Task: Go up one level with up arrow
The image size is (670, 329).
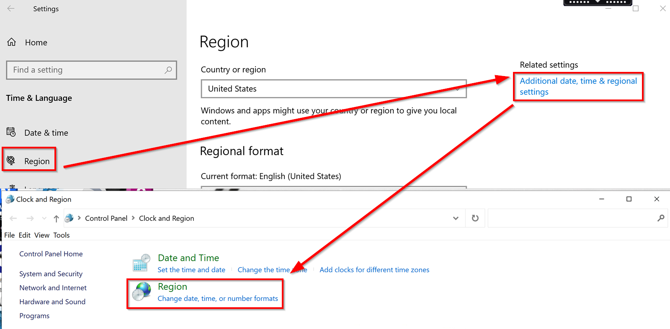Action: 56,218
